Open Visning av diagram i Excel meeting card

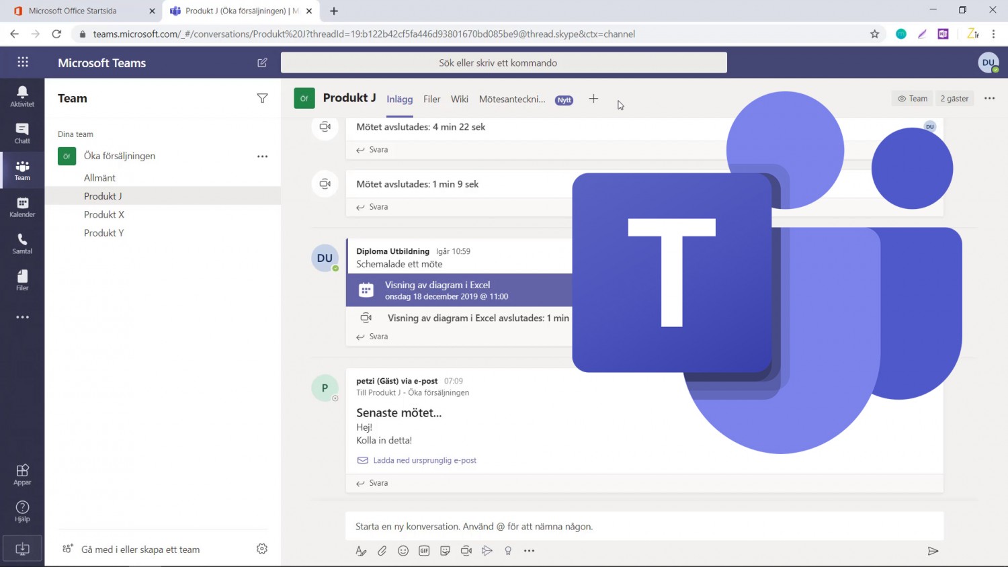tap(460, 290)
